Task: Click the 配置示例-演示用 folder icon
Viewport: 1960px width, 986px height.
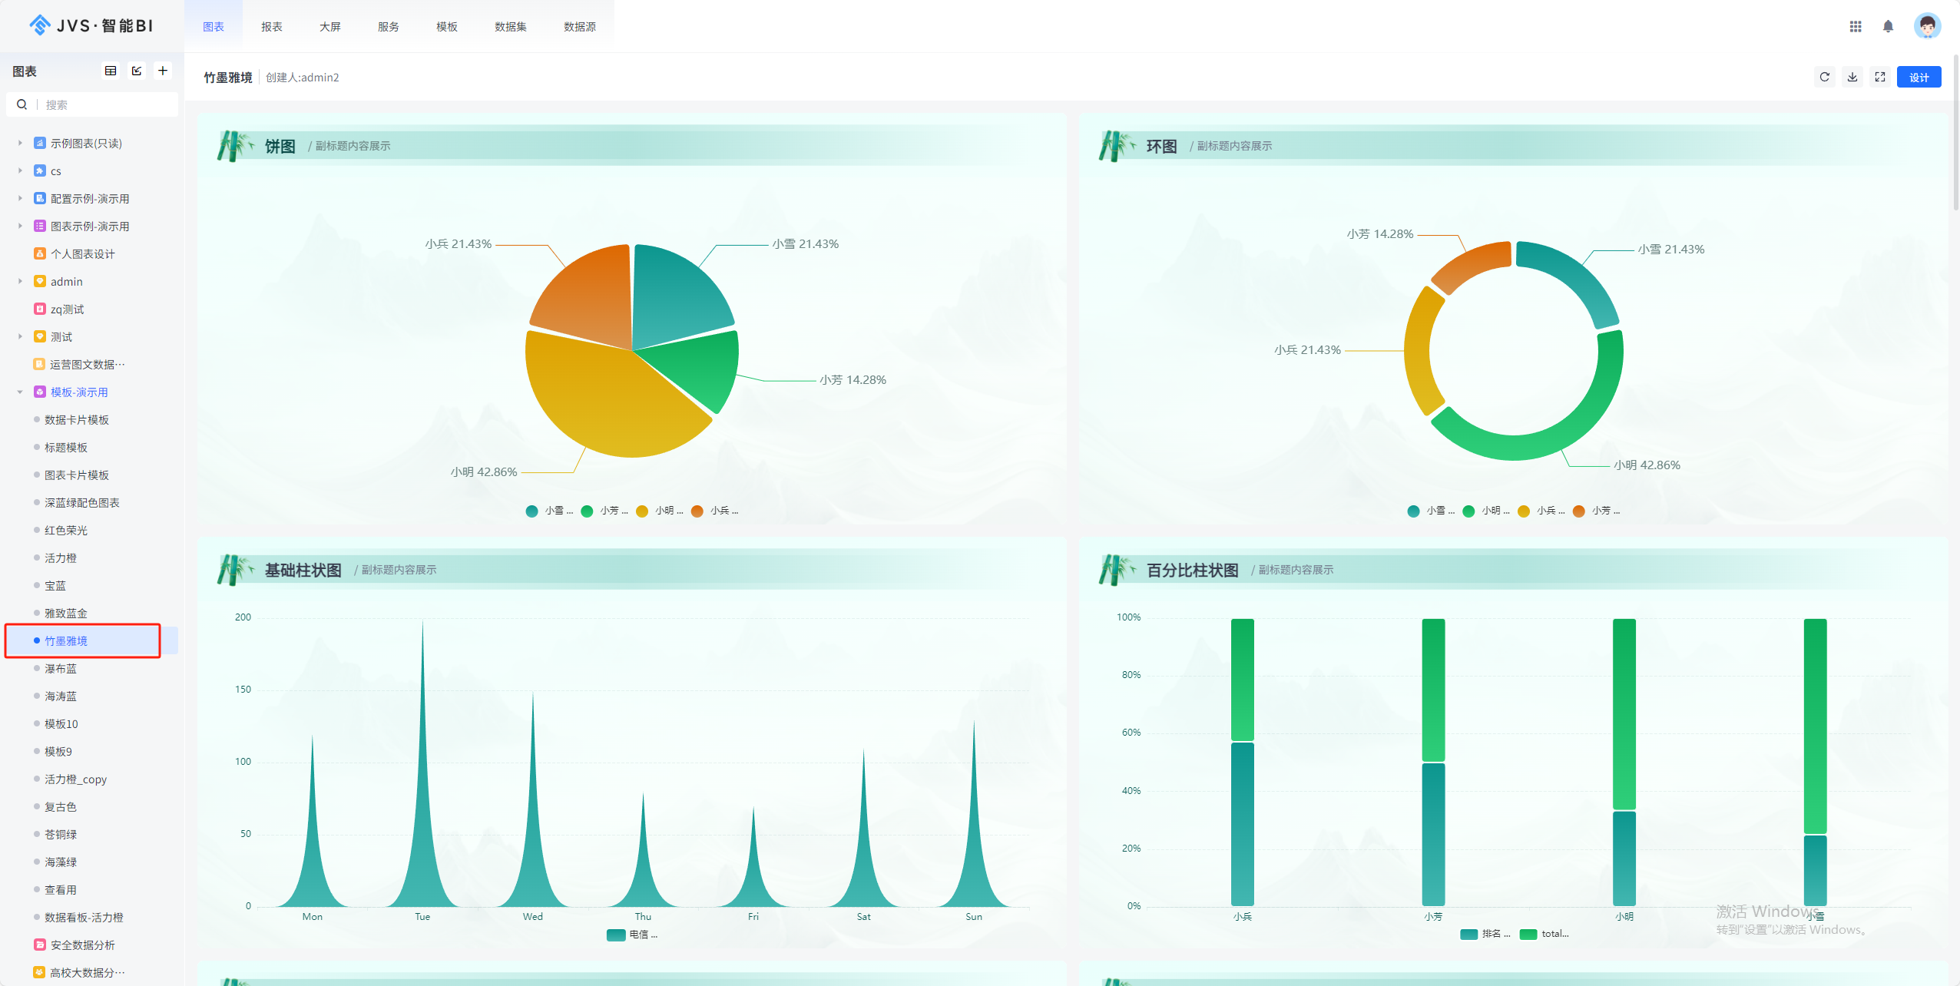Action: pos(40,198)
